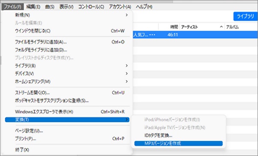This screenshot has width=258, height=156.
Task: Click ID3タグを変換... in submenu
Action: [179, 135]
